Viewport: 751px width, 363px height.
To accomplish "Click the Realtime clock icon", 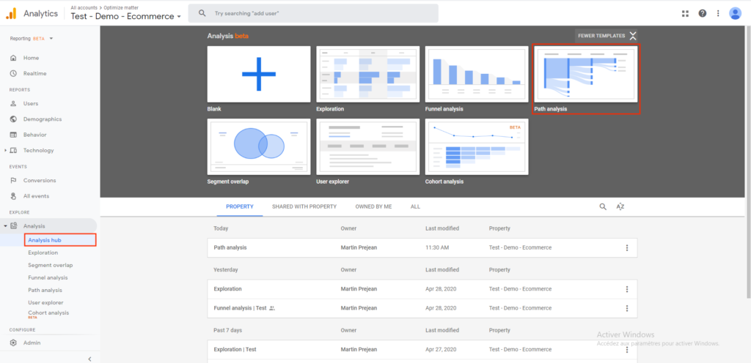I will point(13,74).
